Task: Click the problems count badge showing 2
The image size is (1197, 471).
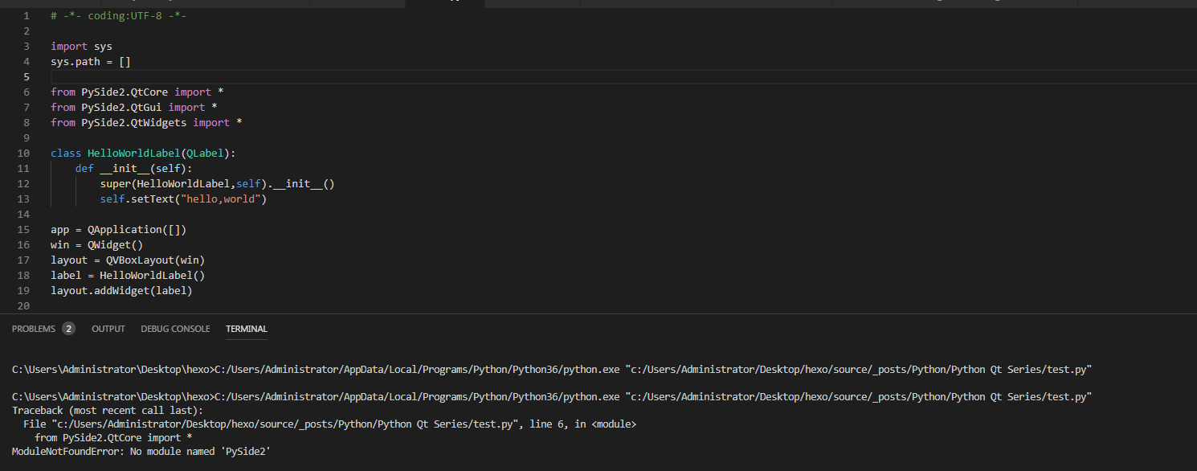Action: pos(68,329)
